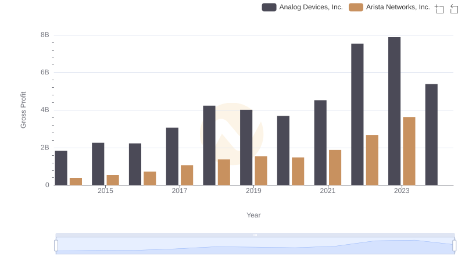Click Analog Devices bar for 2020
Image resolution: width=465 pixels, height=268 pixels.
[283, 151]
